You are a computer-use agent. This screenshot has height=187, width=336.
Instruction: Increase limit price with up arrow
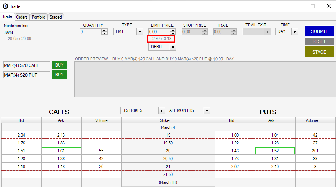click(173, 30)
